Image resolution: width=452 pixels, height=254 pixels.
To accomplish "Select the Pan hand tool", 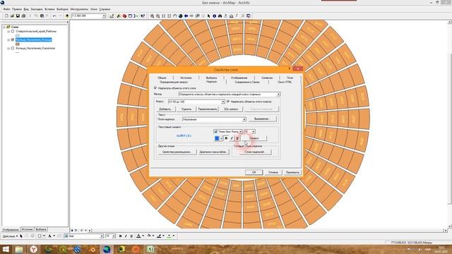I will tap(174, 16).
